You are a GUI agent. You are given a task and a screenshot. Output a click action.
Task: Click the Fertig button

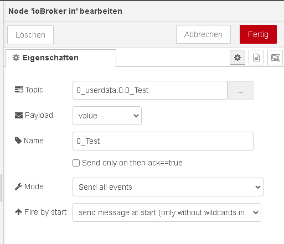point(258,34)
